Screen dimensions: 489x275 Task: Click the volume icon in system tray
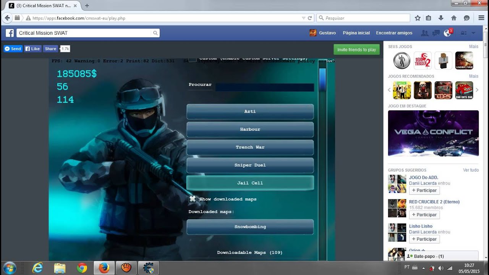441,268
